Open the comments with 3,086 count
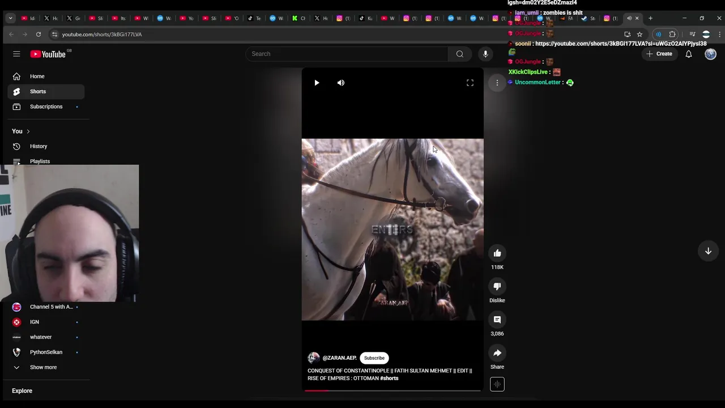Screen dimensions: 725x408 (497, 320)
